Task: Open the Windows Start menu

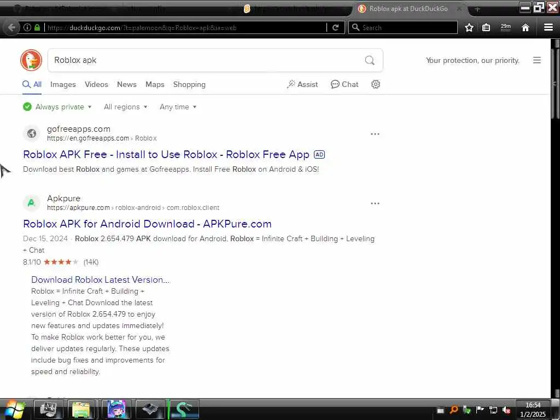Action: 14,409
